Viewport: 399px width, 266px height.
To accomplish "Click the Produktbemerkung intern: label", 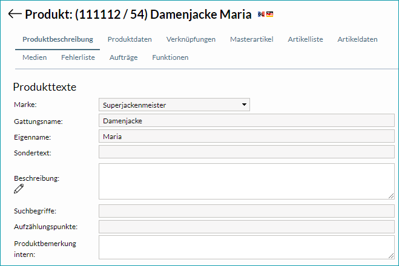I will 45,249.
